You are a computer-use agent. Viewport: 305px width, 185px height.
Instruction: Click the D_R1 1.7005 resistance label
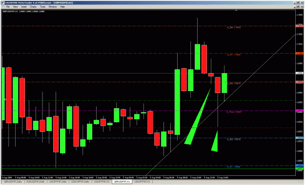(x=234, y=55)
